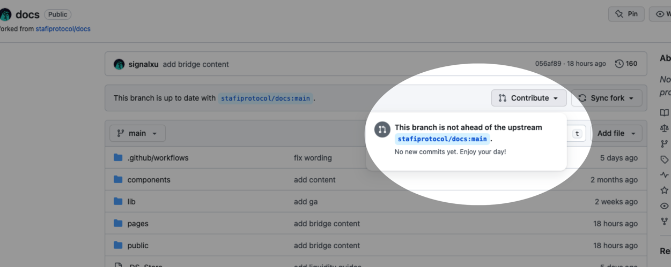Viewport: 671px width, 267px height.
Task: Open commit history clock icon showing 160
Action: (620, 64)
